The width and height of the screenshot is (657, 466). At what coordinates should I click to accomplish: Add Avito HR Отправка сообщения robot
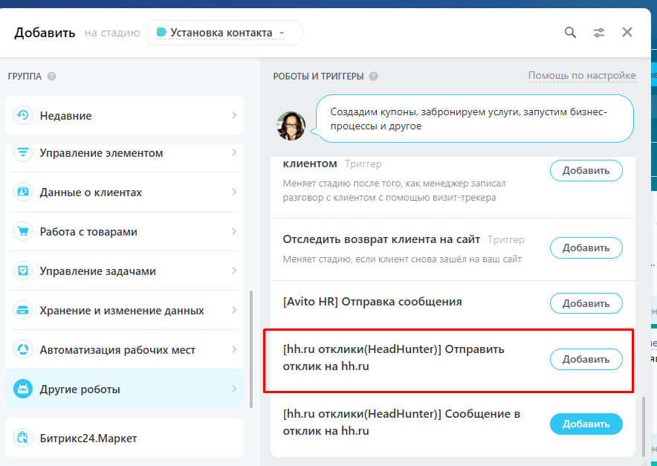(586, 303)
